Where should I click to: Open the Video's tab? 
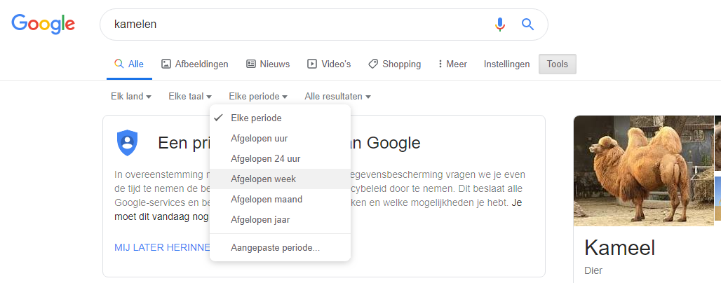click(x=329, y=64)
